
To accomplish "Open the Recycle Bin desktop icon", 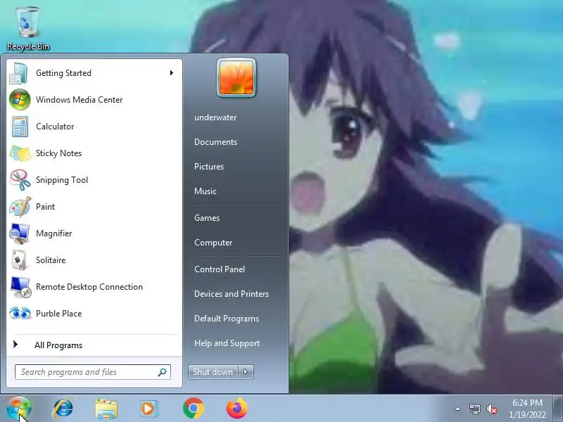I will (28, 29).
